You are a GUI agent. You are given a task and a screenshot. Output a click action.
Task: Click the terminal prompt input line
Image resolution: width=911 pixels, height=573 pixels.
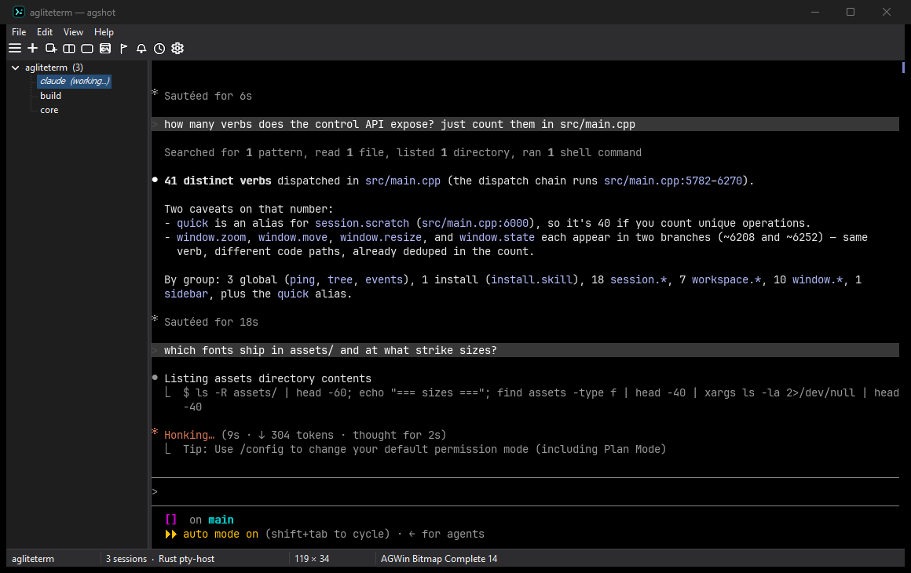pos(525,491)
